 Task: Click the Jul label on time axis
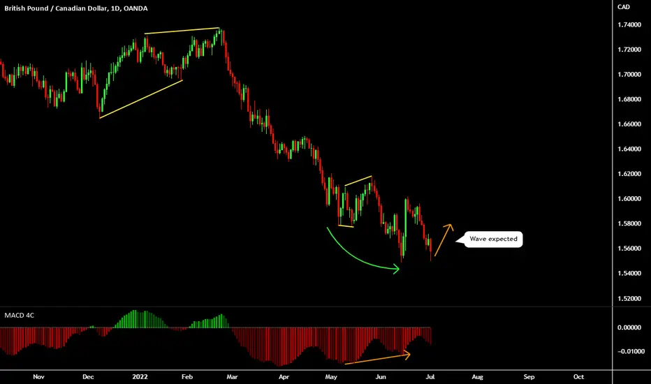click(430, 377)
